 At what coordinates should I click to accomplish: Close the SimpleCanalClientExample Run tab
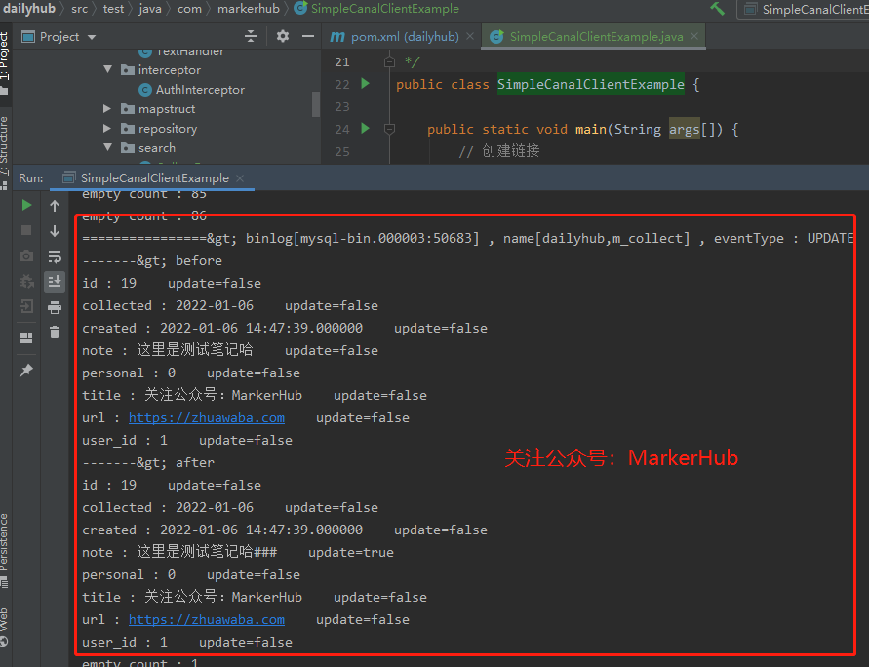point(240,178)
